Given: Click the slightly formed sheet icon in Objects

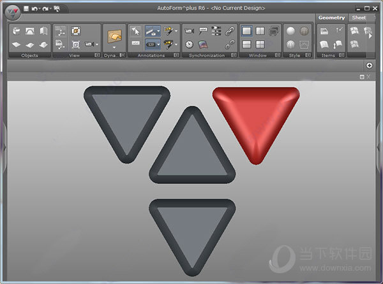Looking at the screenshot, I should (x=30, y=45).
